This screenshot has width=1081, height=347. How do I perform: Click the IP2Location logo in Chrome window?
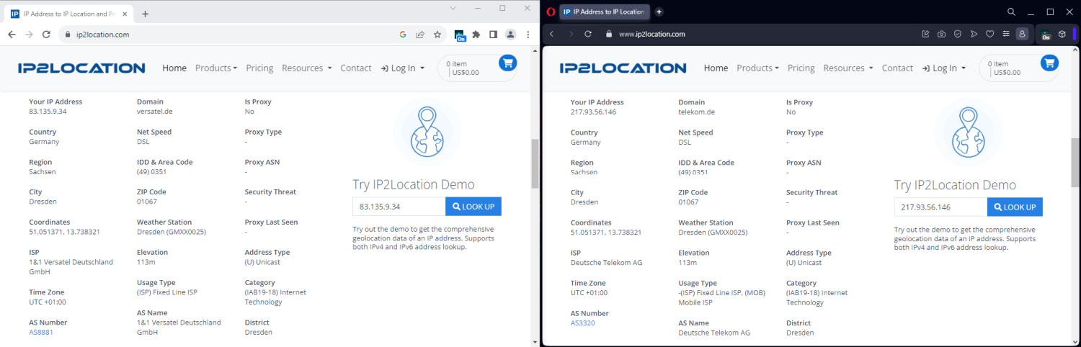pyautogui.click(x=81, y=68)
